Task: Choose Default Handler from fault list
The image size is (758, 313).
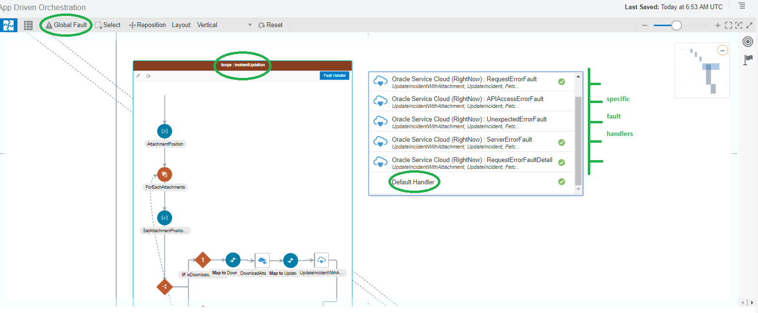Action: coord(413,182)
